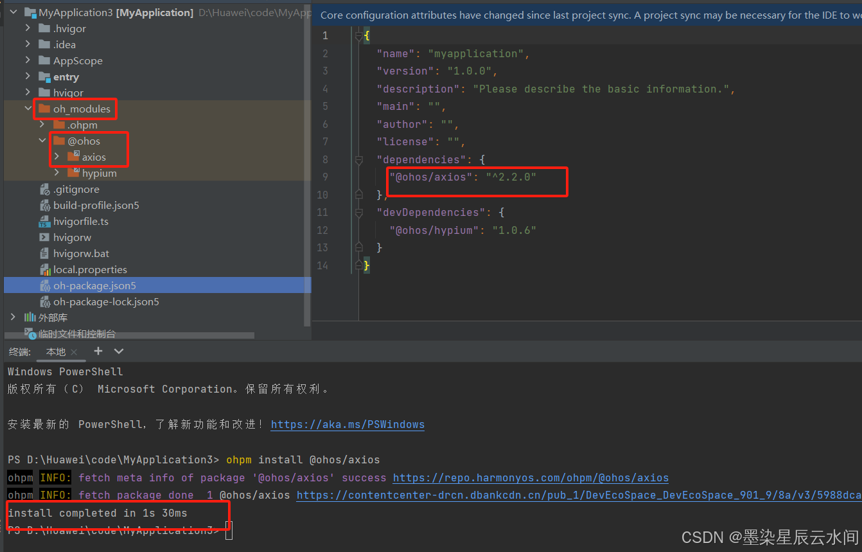Click the "ohpm install @ohos/axios" command text
Screen dimensions: 862x552
point(303,460)
